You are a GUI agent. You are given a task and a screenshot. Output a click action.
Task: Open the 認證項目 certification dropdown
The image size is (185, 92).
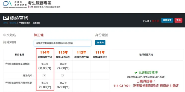click(x=62, y=43)
